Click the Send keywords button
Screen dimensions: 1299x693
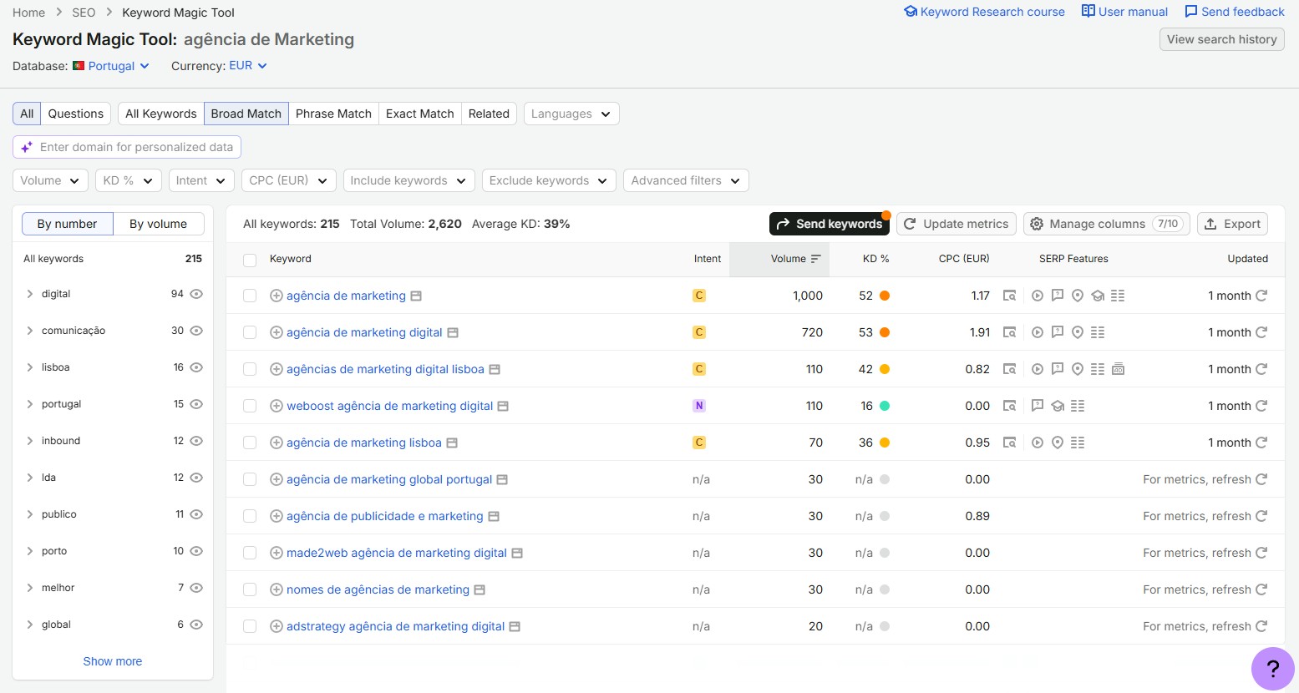(x=830, y=224)
